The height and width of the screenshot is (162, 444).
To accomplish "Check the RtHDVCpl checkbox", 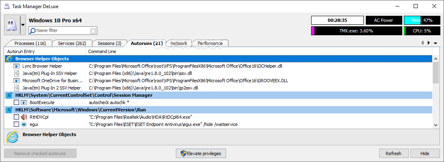I will tap(17, 117).
